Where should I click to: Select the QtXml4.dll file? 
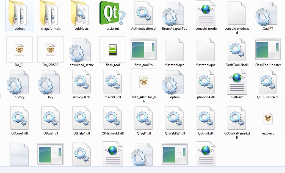[206, 120]
